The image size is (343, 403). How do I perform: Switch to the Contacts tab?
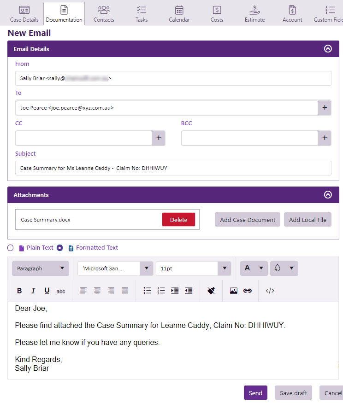point(104,14)
